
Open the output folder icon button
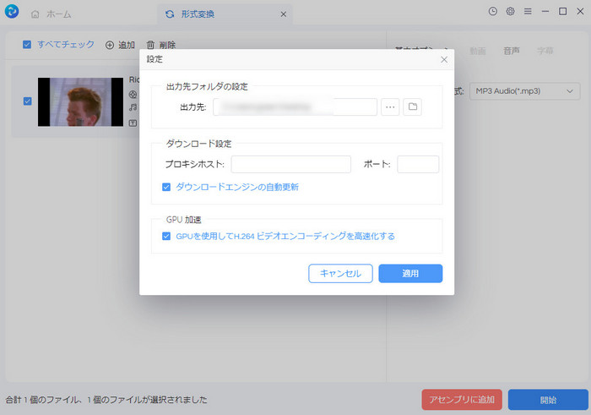[x=413, y=107]
